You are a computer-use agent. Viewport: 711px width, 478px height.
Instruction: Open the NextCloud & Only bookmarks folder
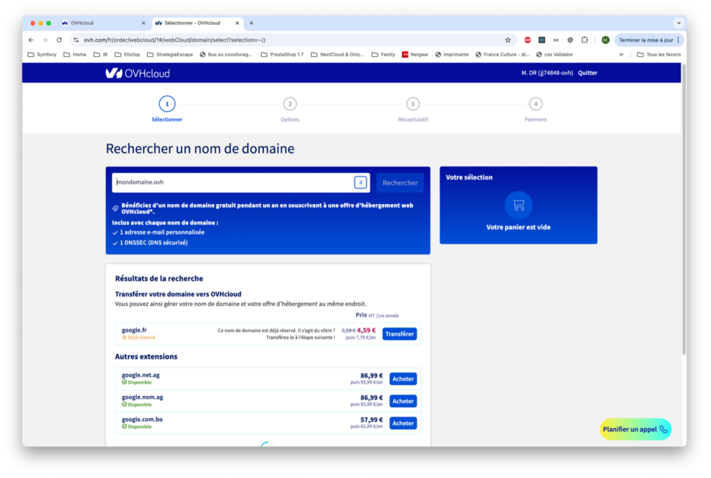tap(337, 54)
